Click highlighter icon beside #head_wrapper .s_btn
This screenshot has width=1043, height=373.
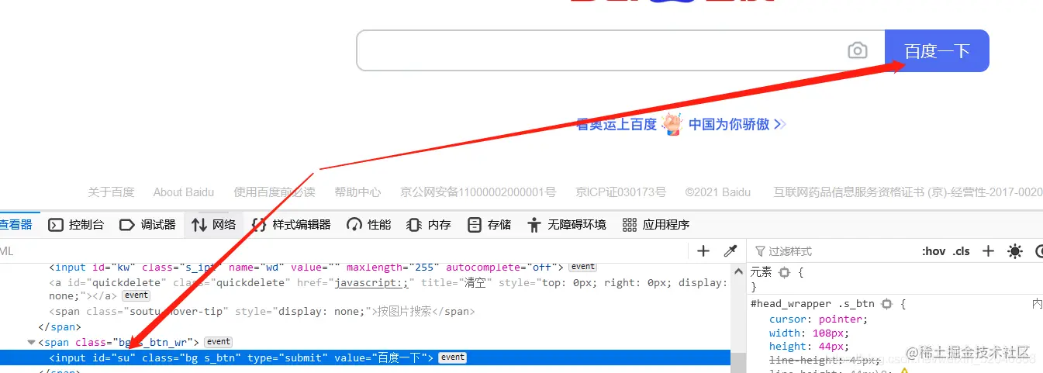coord(887,304)
